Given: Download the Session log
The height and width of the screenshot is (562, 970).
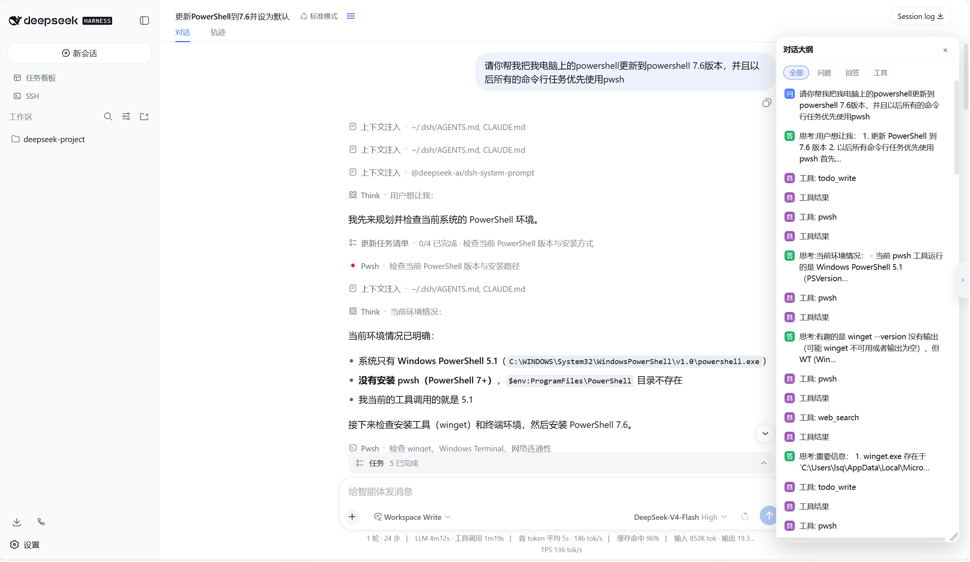Looking at the screenshot, I should pos(921,16).
